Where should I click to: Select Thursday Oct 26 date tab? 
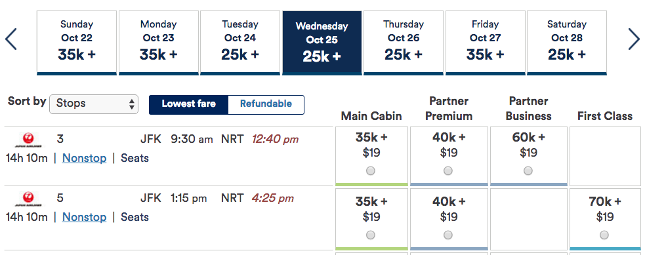[403, 43]
